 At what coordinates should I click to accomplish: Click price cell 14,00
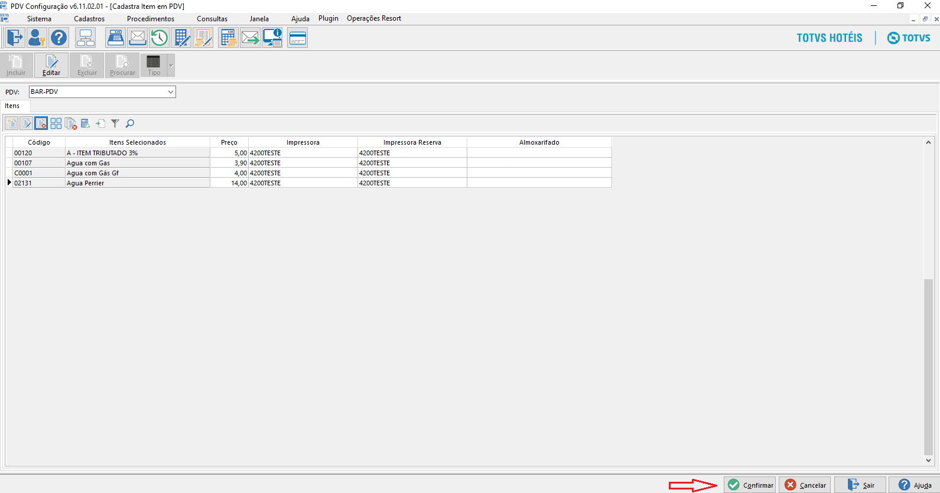coord(229,183)
